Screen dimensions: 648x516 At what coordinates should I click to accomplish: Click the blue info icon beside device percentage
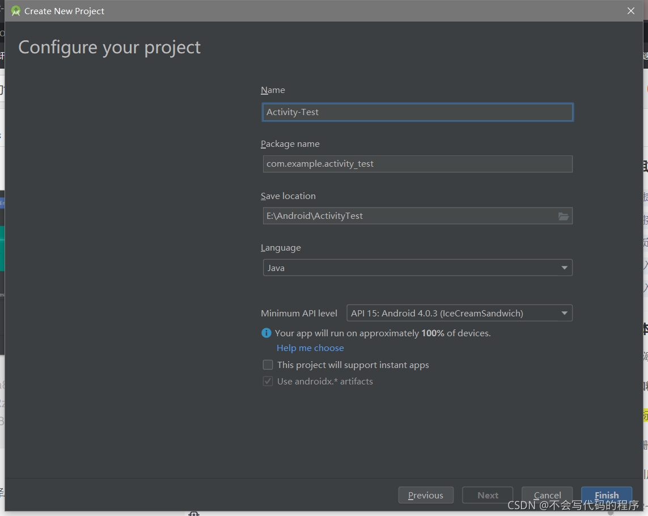(266, 333)
